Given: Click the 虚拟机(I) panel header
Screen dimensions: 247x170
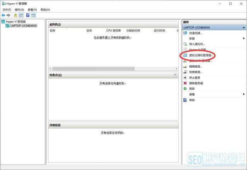Looking at the screenshot, I should (x=113, y=25).
